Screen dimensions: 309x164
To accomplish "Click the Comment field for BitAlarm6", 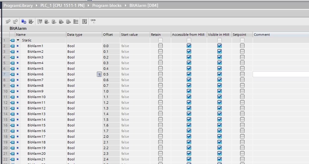I will point(281,74).
